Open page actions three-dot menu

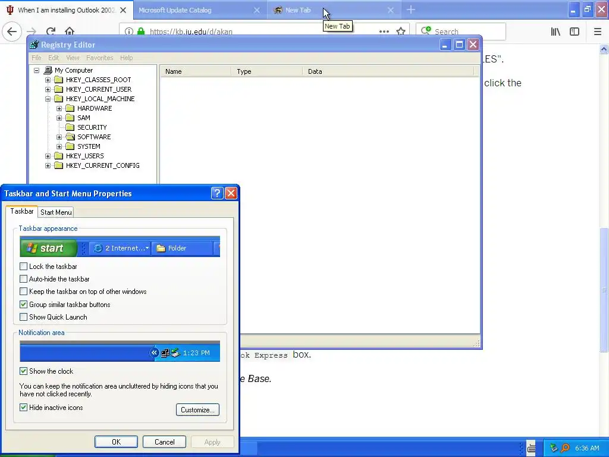tap(384, 32)
